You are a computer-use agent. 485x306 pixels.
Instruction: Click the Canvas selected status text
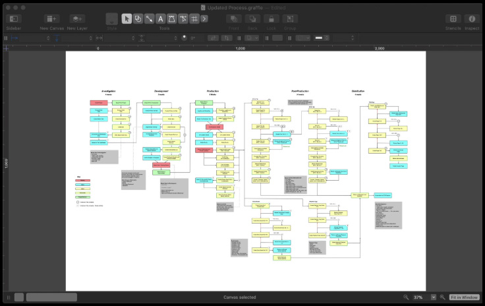point(240,297)
